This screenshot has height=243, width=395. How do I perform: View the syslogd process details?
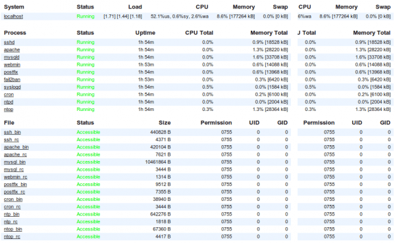pyautogui.click(x=12, y=87)
